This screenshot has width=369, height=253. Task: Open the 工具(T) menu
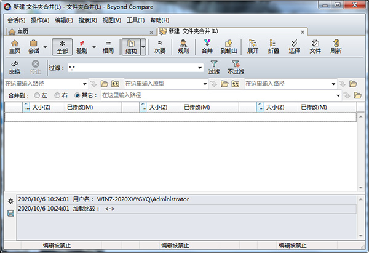click(x=135, y=20)
